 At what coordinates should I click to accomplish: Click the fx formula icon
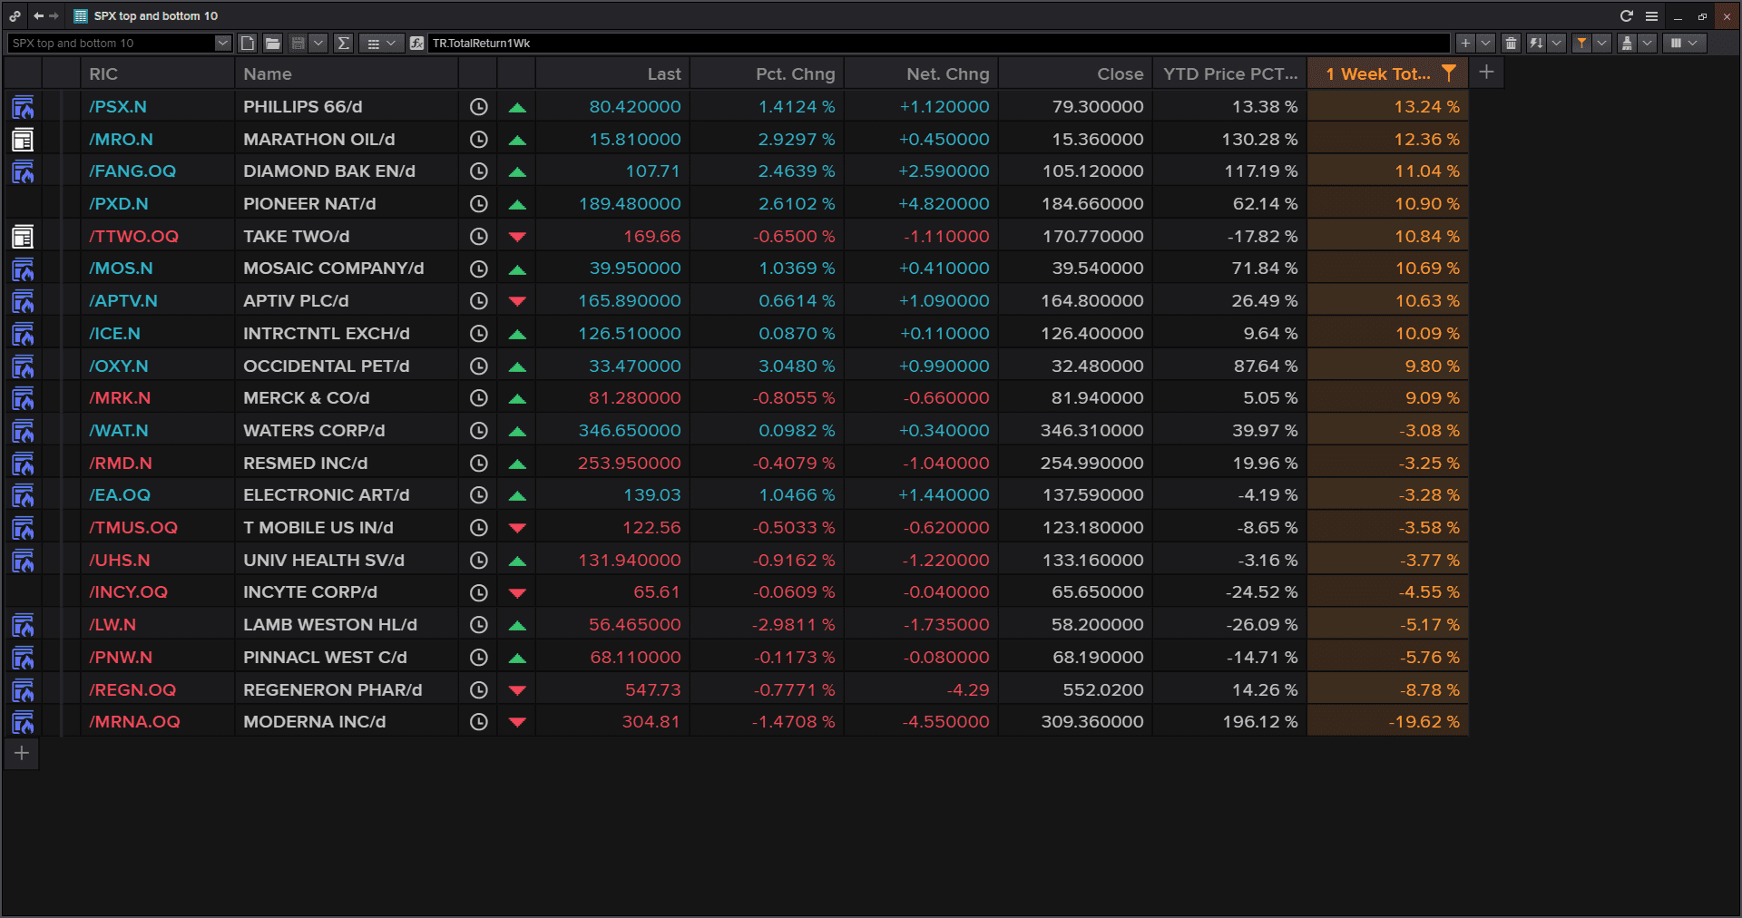[416, 43]
